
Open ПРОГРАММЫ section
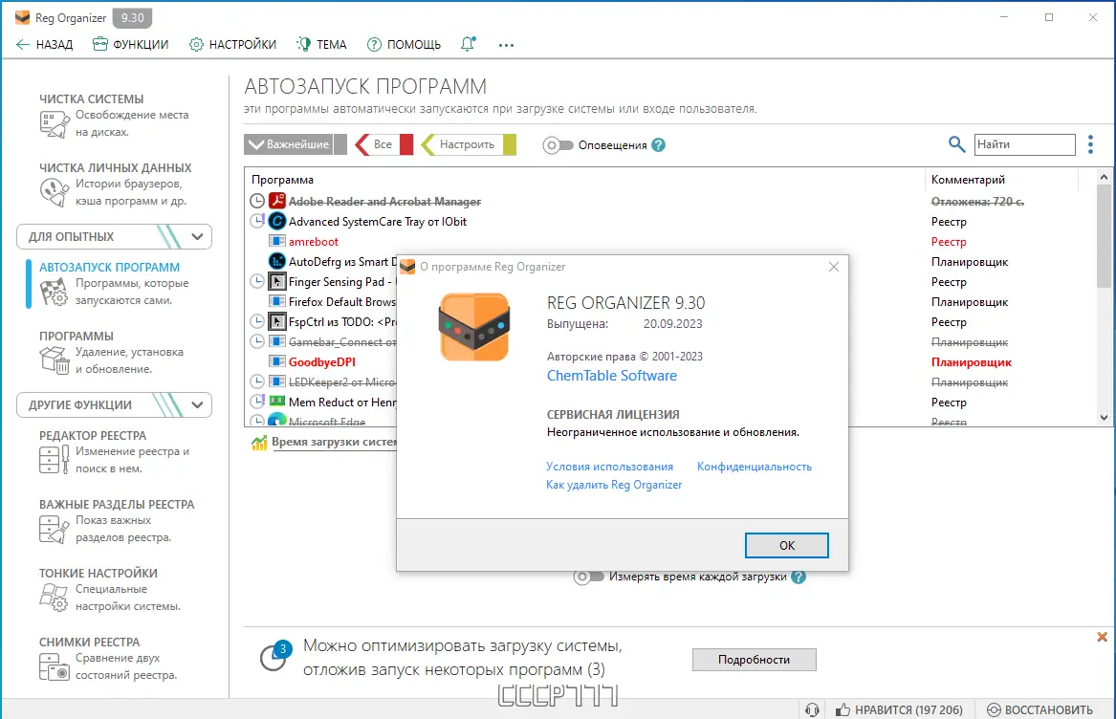[114, 353]
